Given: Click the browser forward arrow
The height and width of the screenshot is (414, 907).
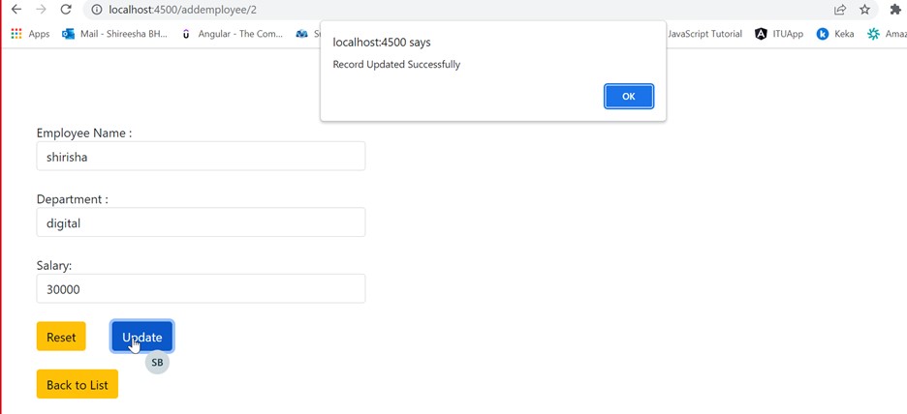Looking at the screenshot, I should pos(41,10).
